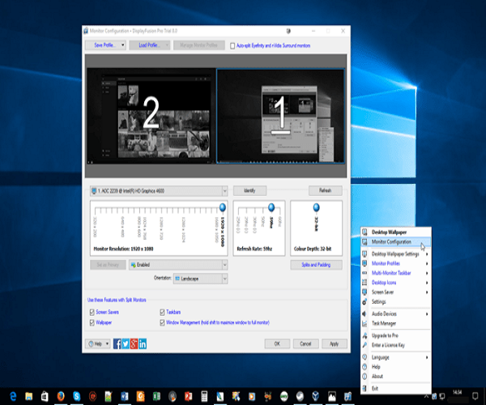Image resolution: width=486 pixels, height=405 pixels.
Task: Select monitor 2 in the layout preview
Action: coord(151,116)
